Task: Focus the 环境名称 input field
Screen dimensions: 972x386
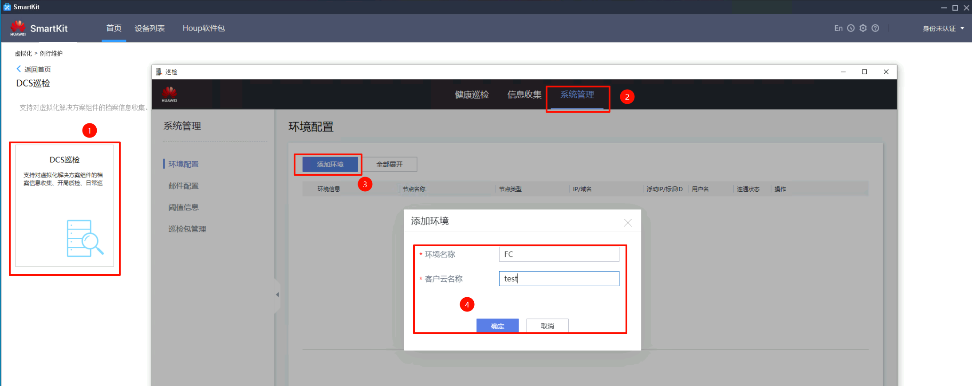Action: pyautogui.click(x=559, y=254)
